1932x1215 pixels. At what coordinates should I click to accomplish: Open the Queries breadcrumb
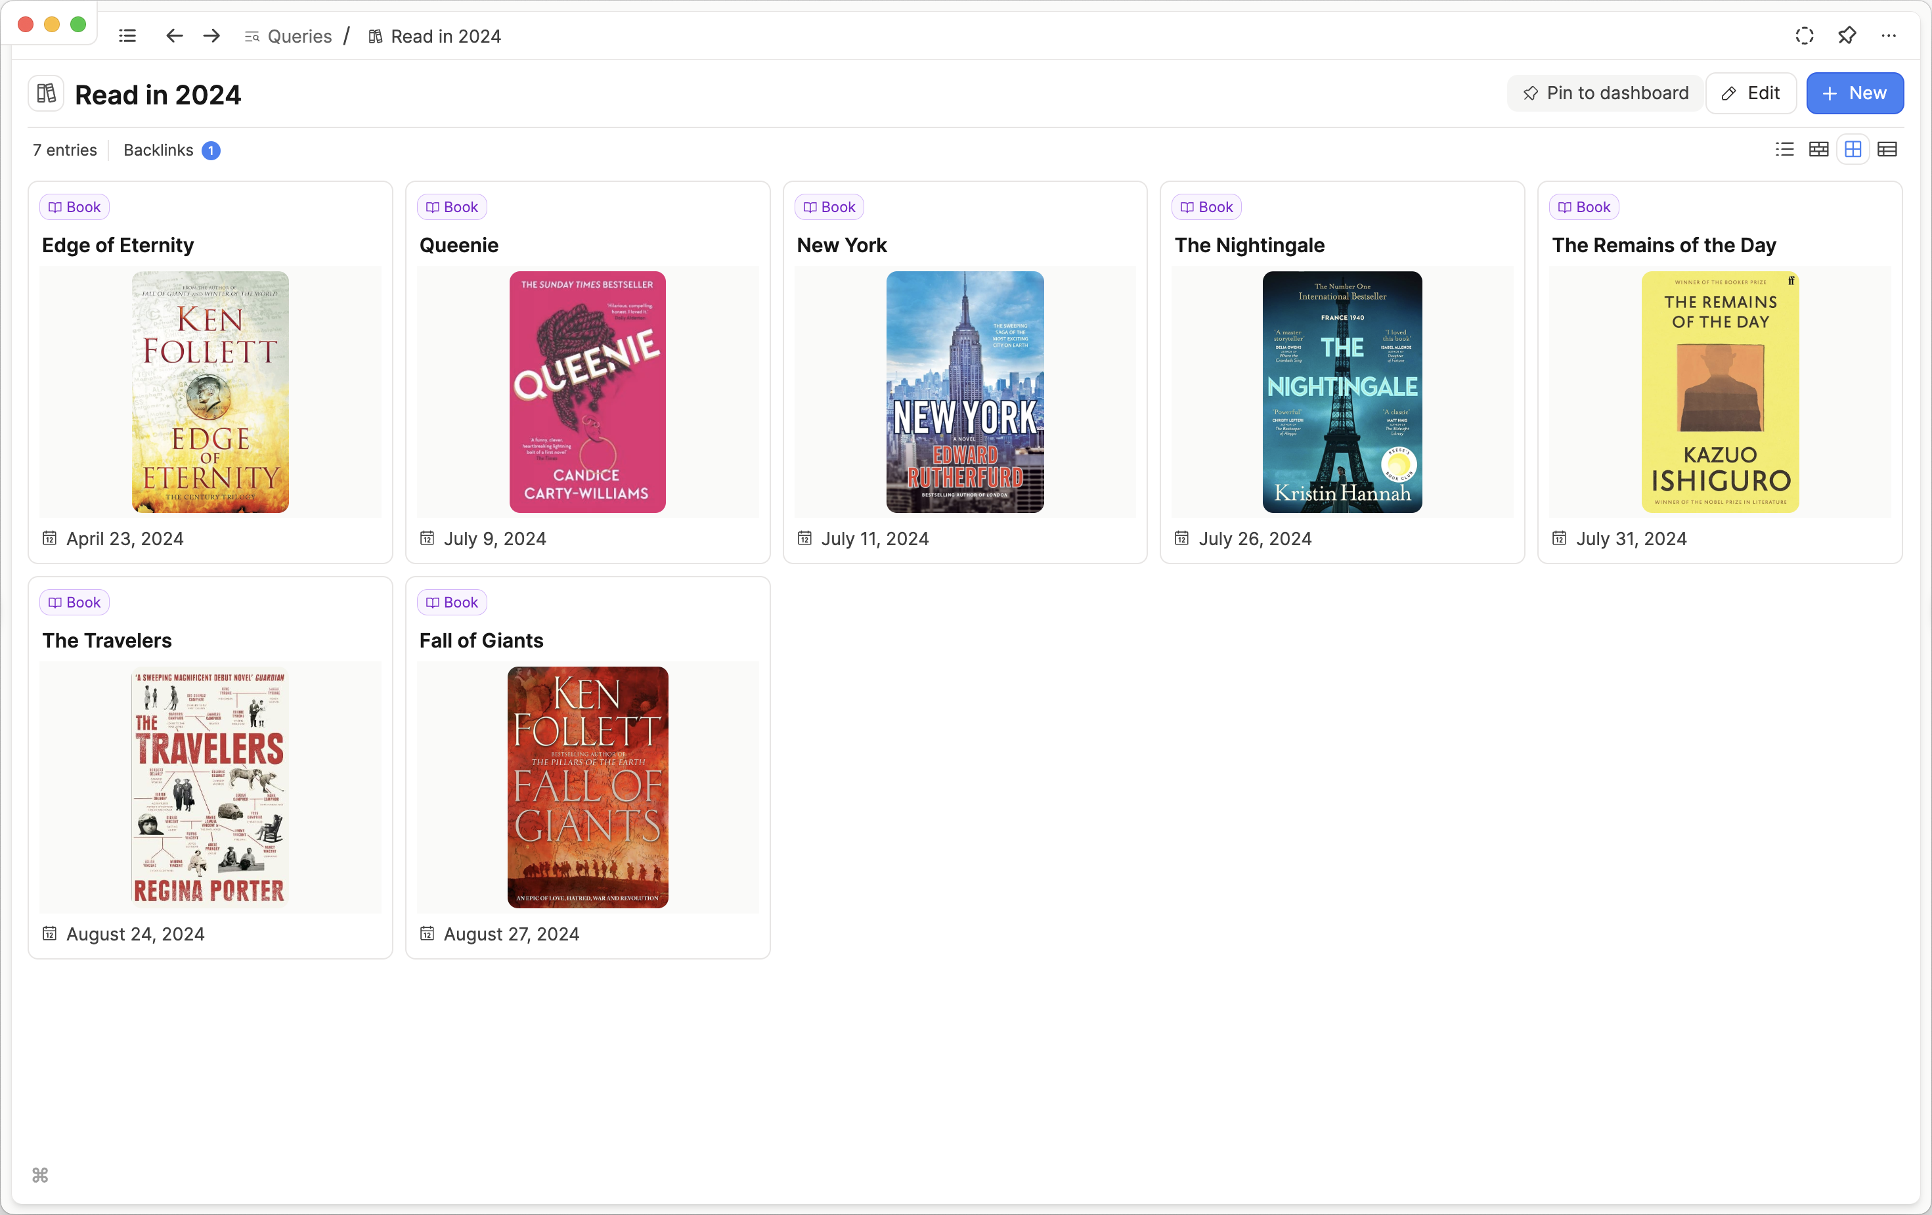tap(289, 36)
